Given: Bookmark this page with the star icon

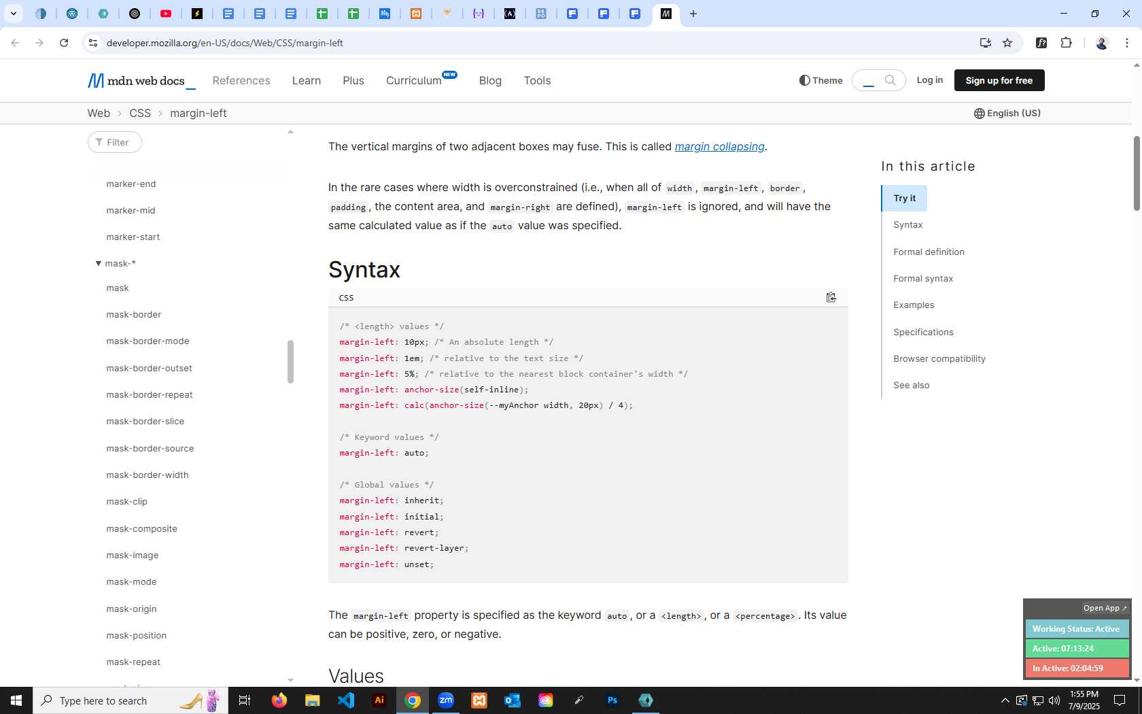Looking at the screenshot, I should [x=1007, y=43].
